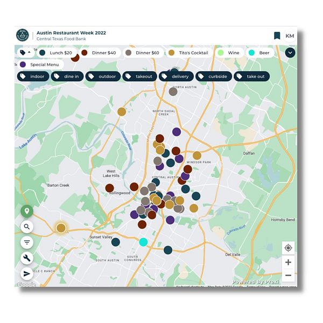Toggle the Tito's Cocktail category filter

coord(189,53)
